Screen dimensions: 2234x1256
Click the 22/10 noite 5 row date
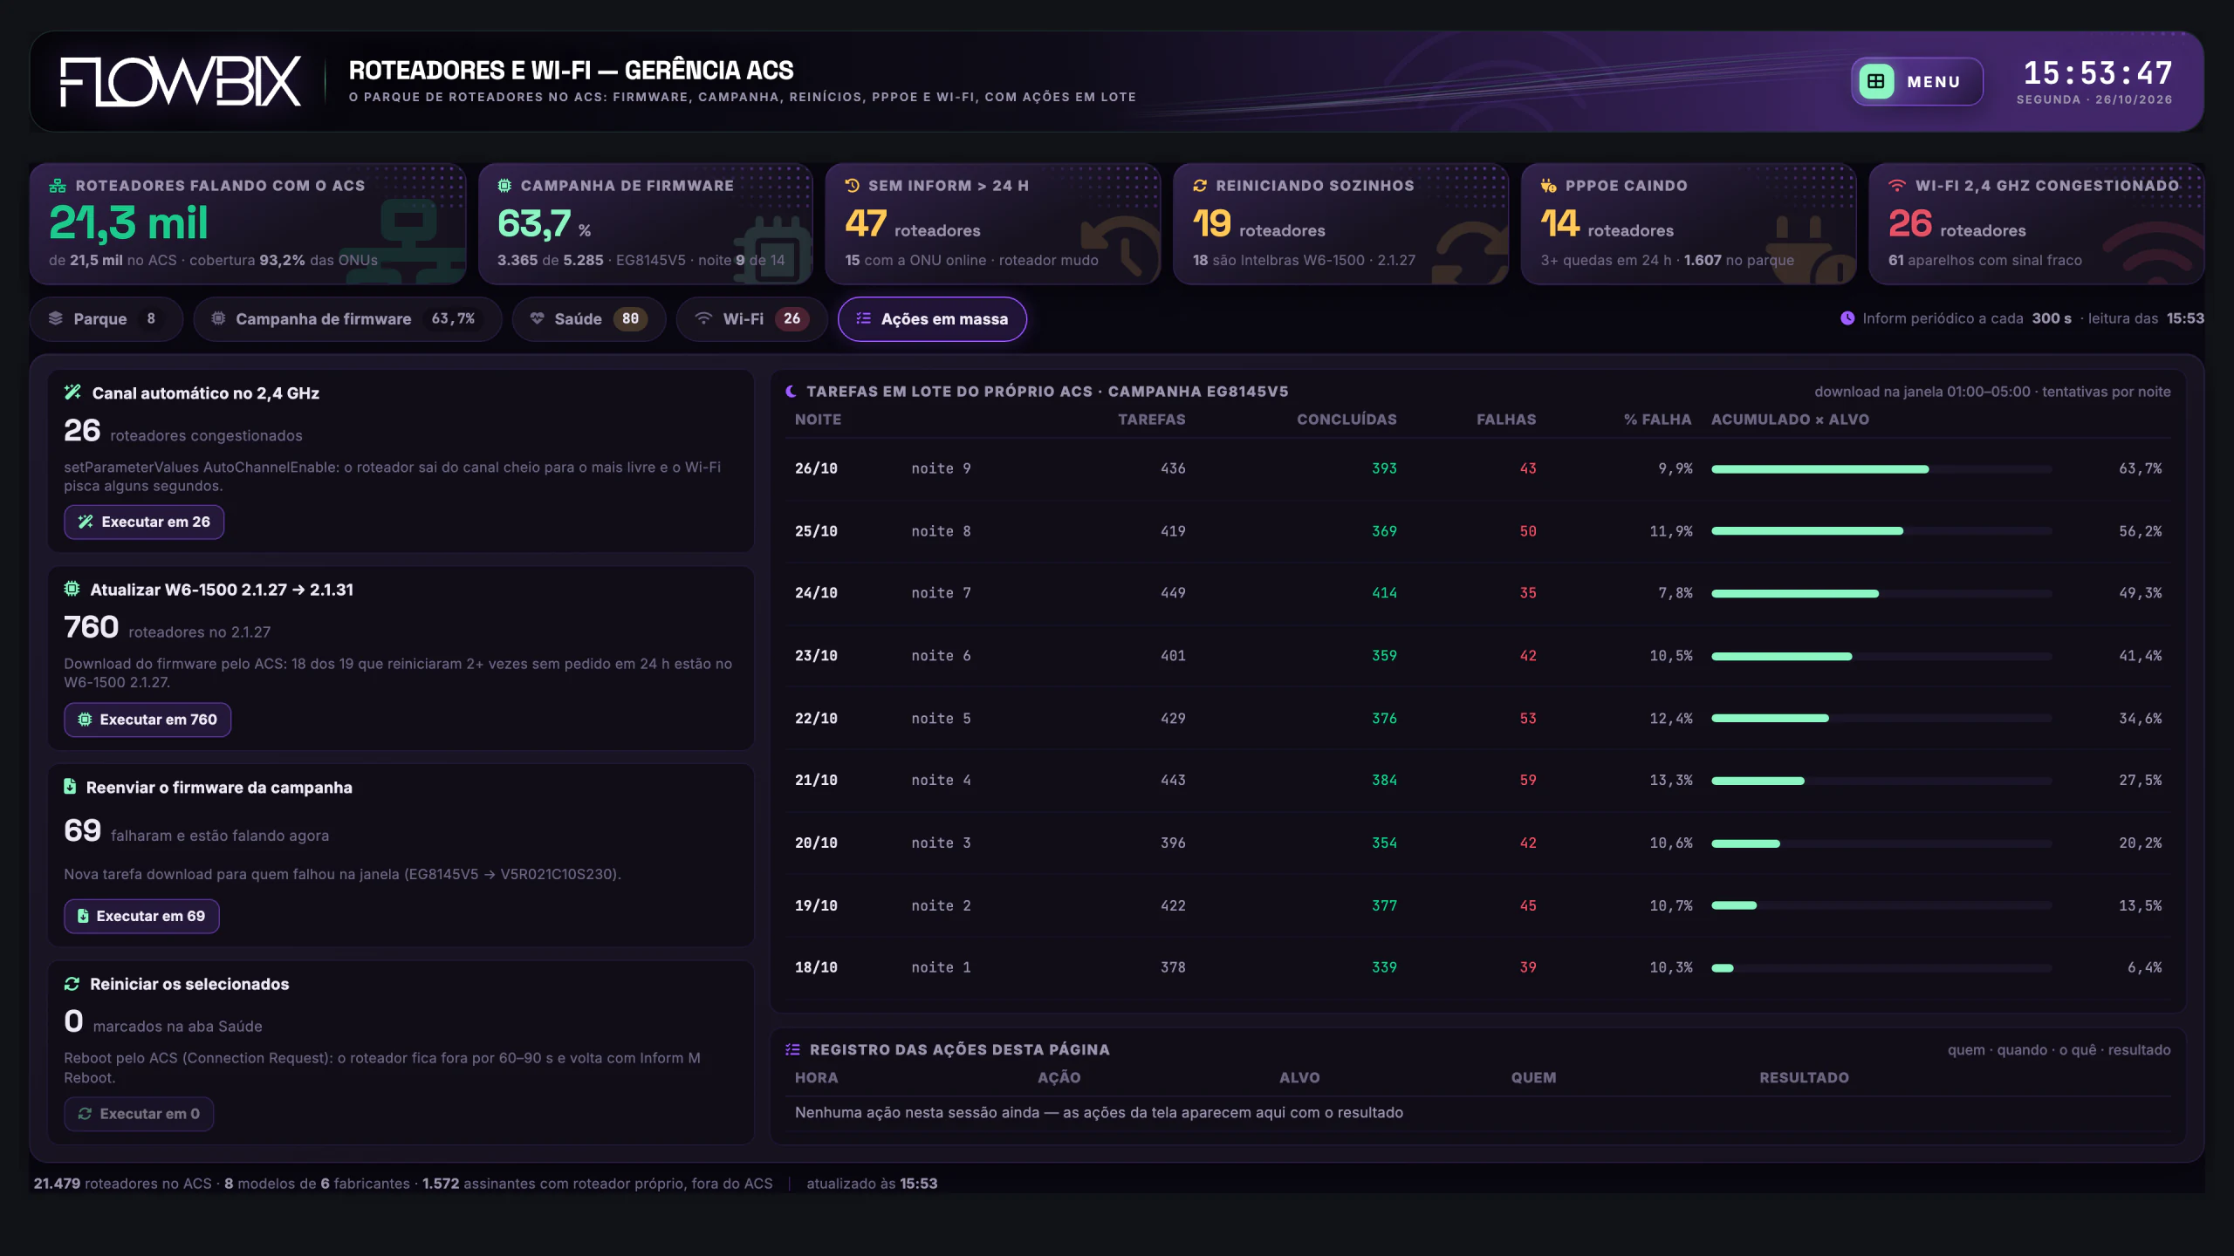[816, 719]
